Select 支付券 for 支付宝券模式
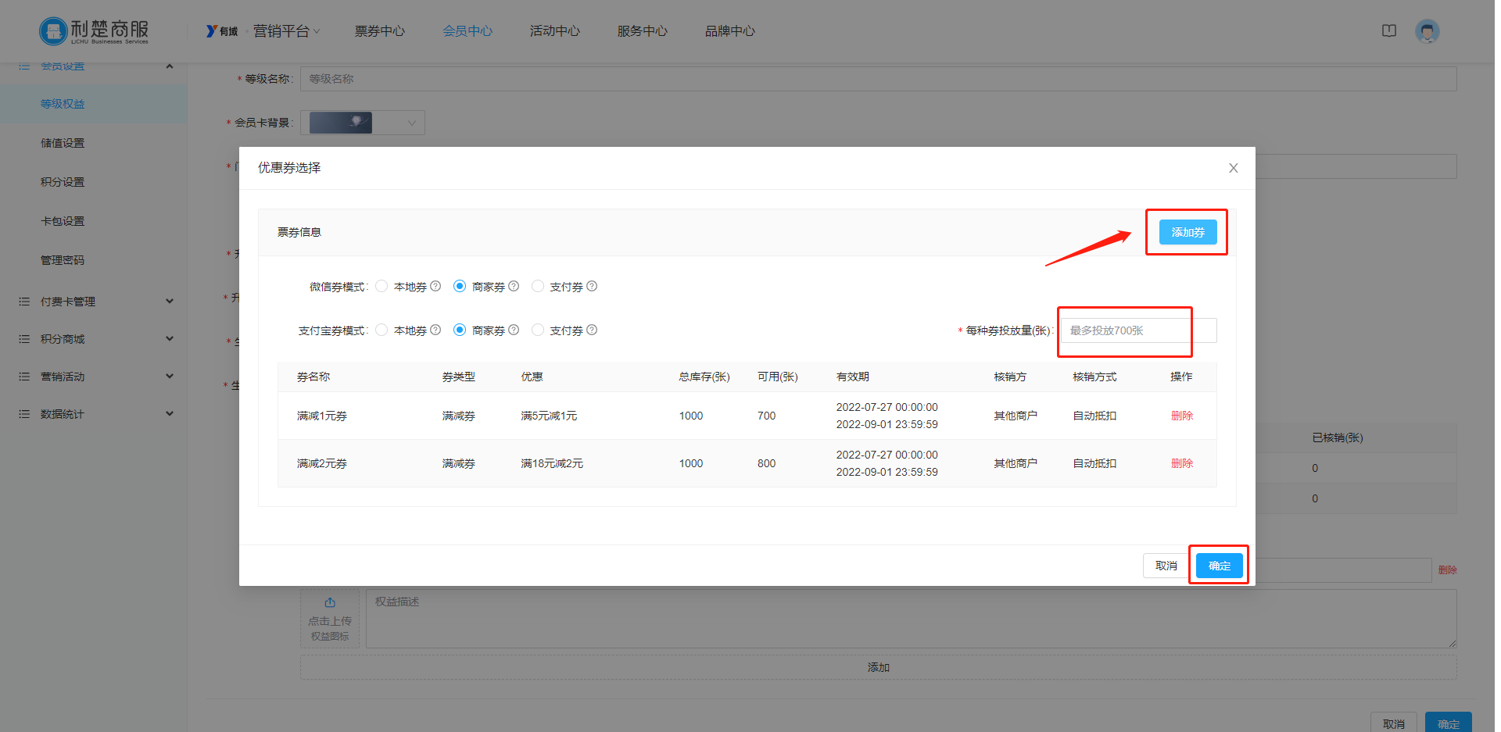The image size is (1501, 732). coord(538,330)
